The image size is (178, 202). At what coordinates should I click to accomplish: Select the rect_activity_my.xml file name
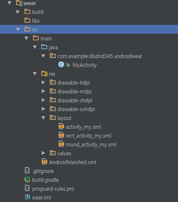point(89,136)
